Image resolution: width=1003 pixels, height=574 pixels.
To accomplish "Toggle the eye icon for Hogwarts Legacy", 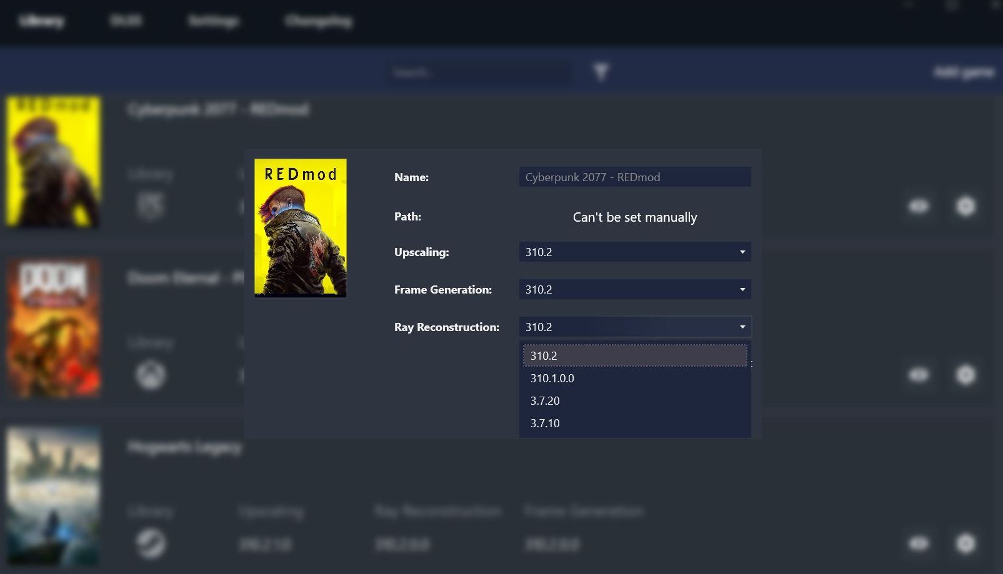I will click(919, 543).
